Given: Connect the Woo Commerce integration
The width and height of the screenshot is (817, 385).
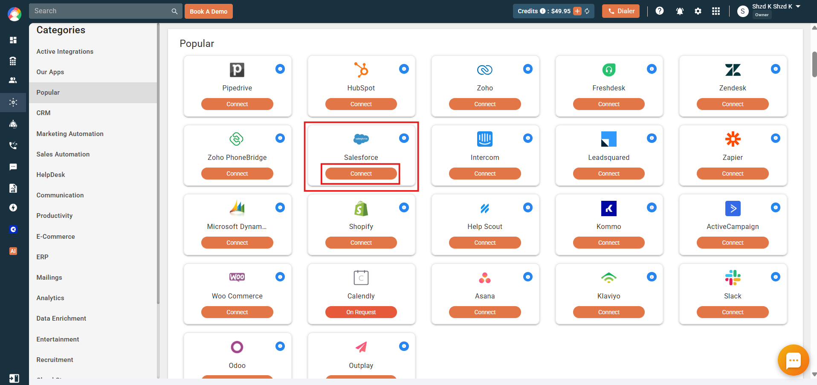Looking at the screenshot, I should point(237,312).
